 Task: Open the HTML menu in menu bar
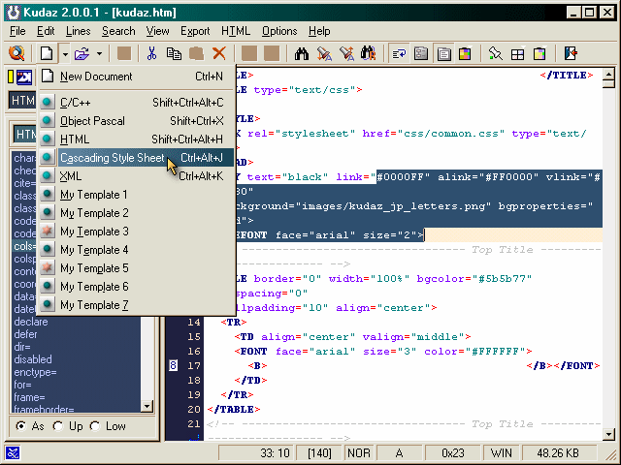236,31
